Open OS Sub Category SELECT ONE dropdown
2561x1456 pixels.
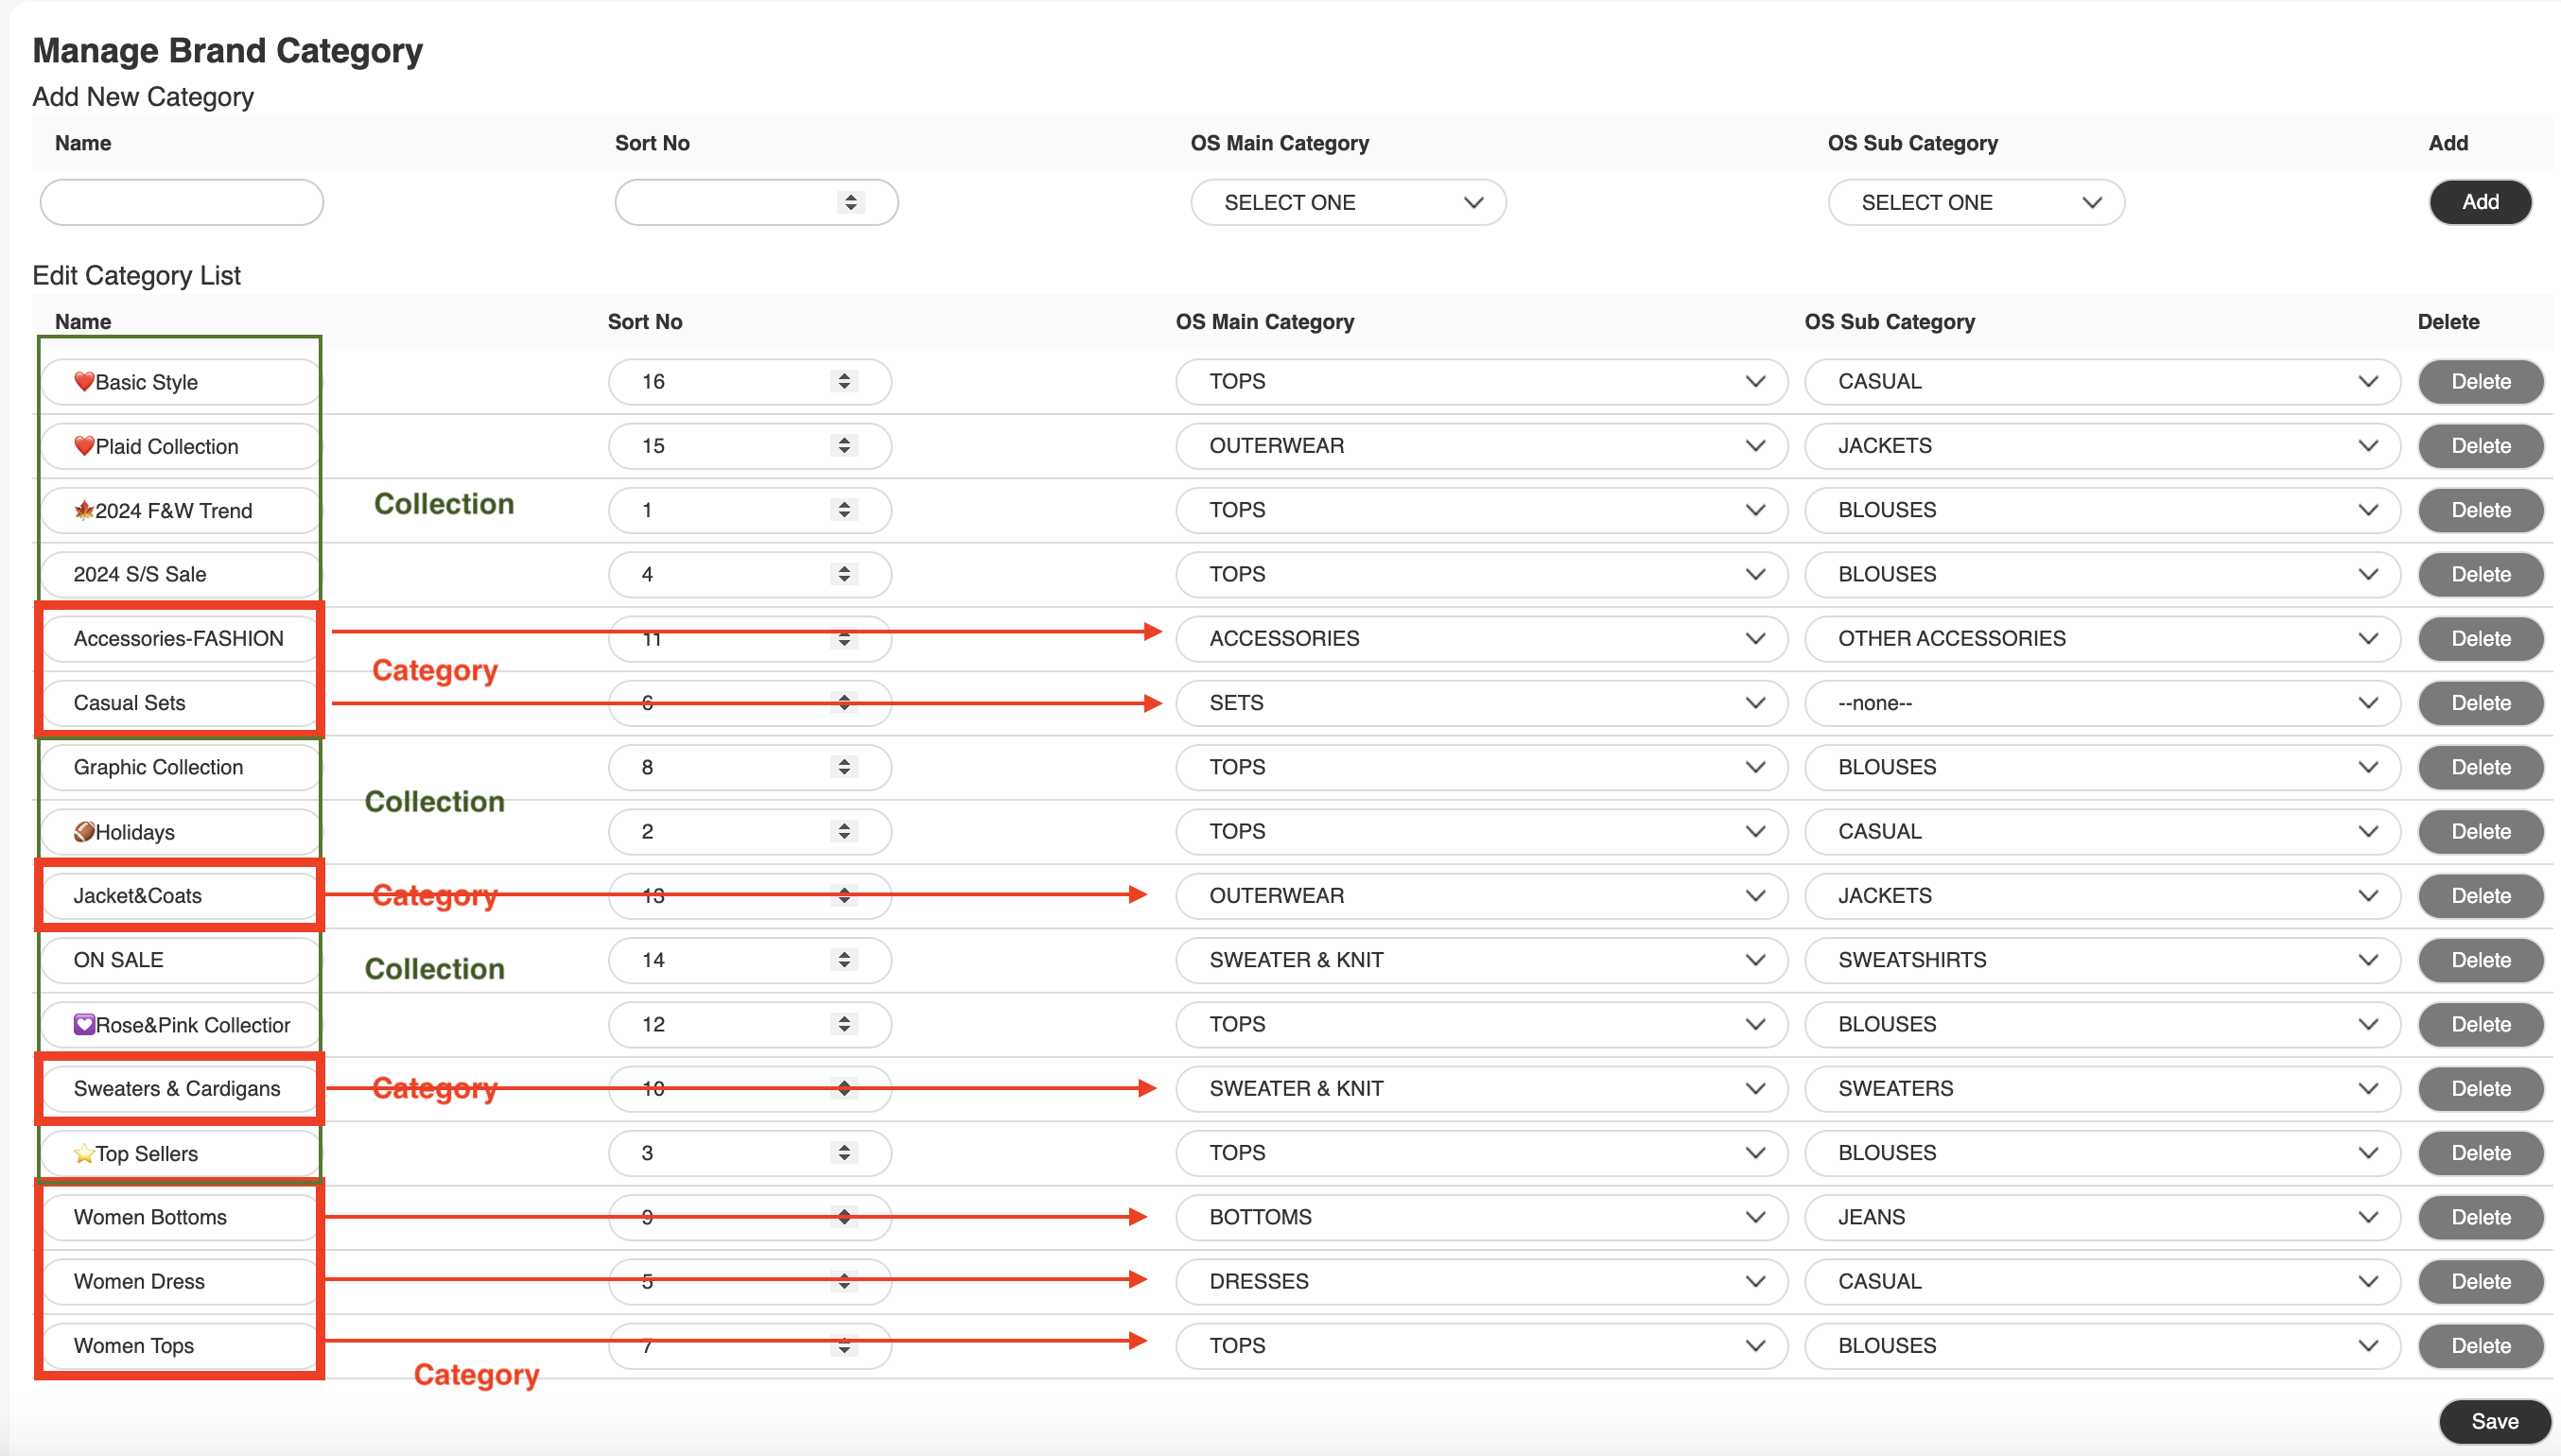pos(1975,202)
